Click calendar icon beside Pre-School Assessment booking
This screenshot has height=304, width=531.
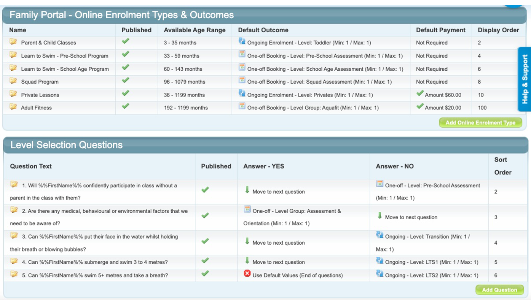(242, 55)
